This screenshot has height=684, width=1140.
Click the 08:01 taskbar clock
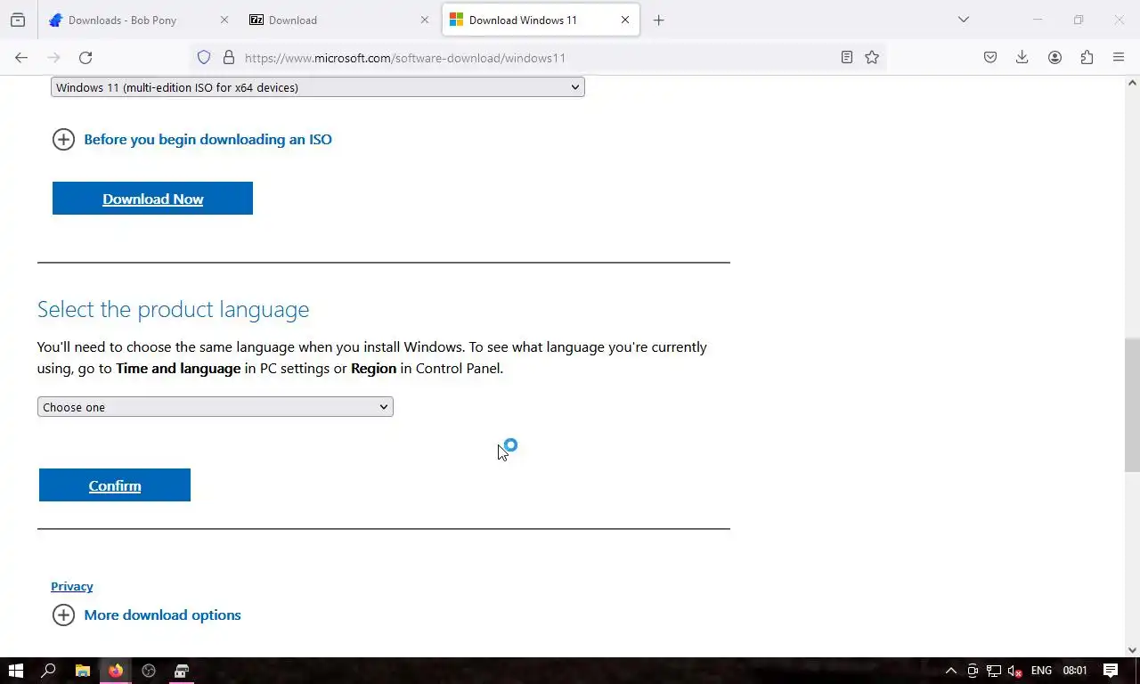pos(1075,671)
